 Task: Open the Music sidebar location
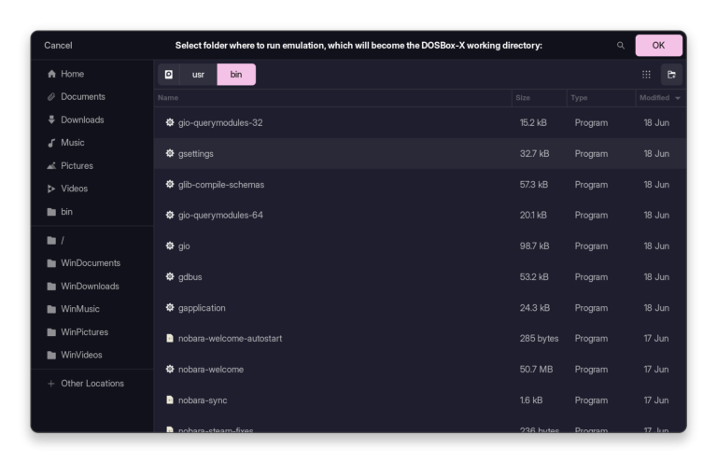(72, 143)
